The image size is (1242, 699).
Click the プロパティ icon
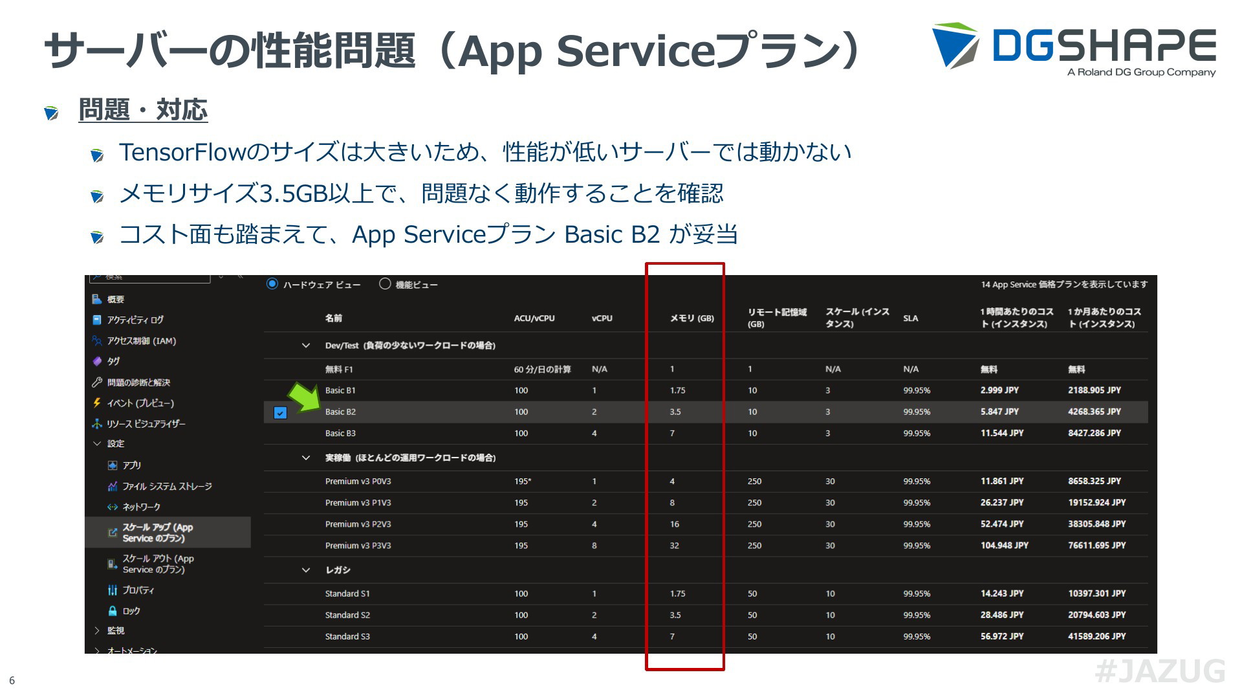[113, 590]
